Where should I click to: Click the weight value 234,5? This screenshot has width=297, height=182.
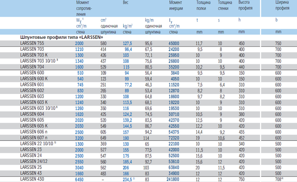click(x=127, y=179)
